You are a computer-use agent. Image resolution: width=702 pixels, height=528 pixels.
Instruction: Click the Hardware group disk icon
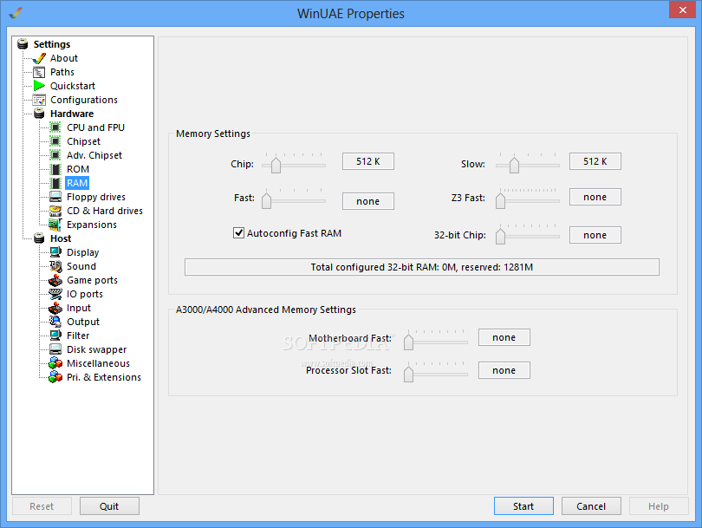coord(39,114)
